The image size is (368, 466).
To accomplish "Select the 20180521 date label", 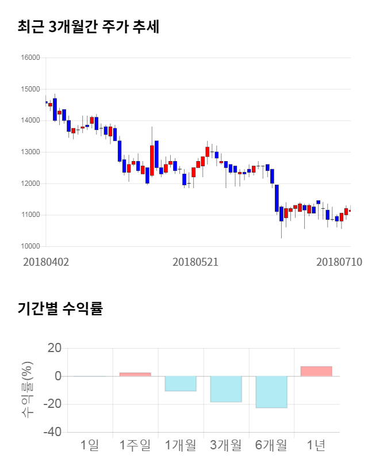I will 195,262.
